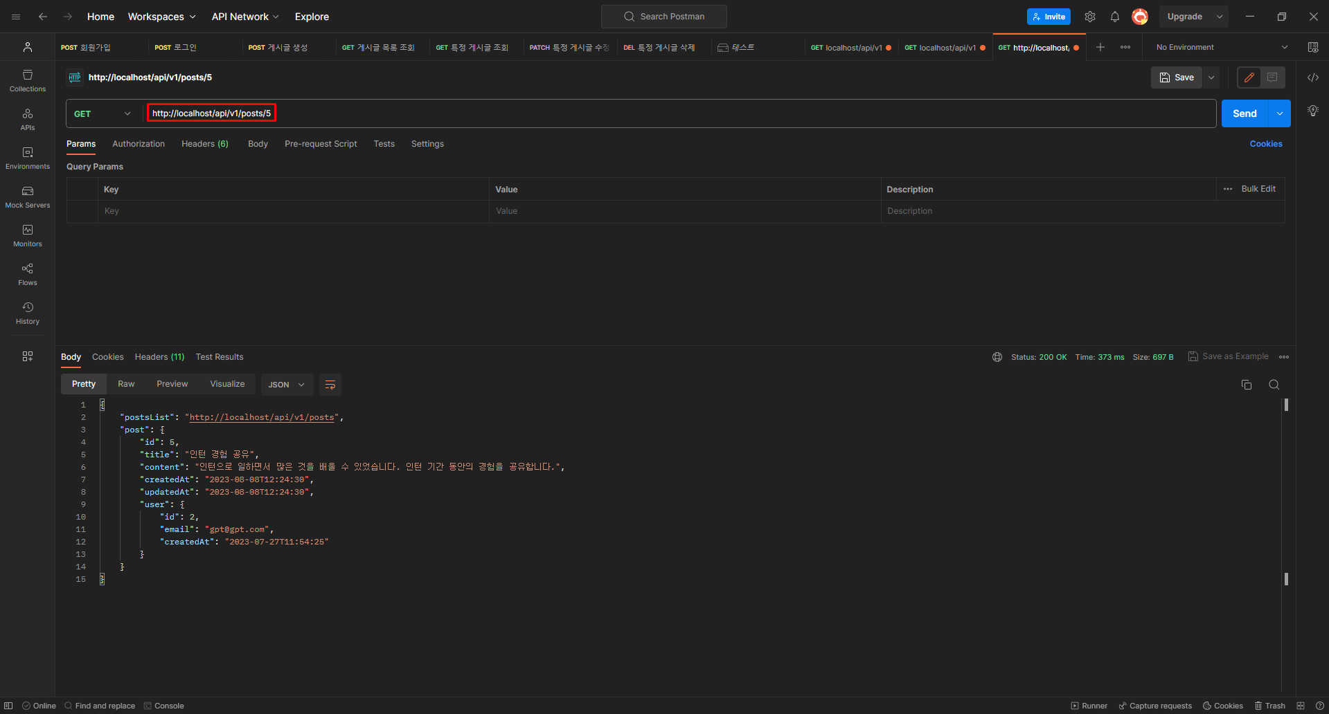This screenshot has width=1329, height=714.
Task: Open the Cookies manager link
Action: click(x=1266, y=143)
